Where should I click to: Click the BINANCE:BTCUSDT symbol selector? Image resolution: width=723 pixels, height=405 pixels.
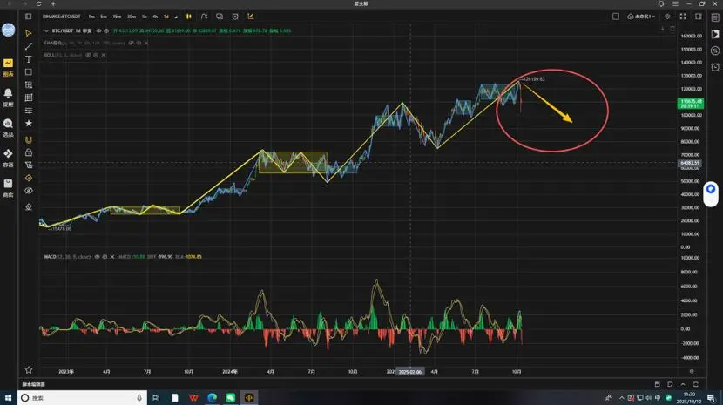(61, 17)
